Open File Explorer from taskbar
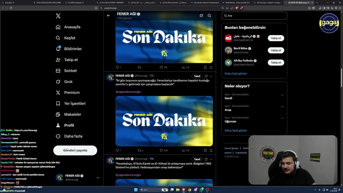 pyautogui.click(x=178, y=190)
